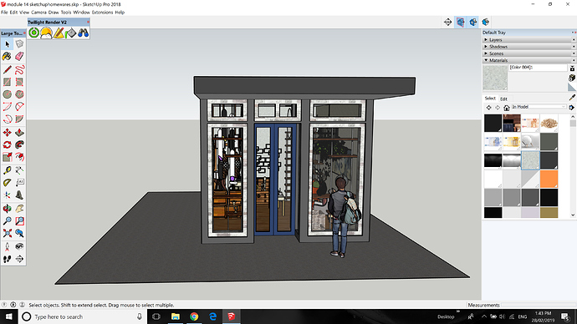Choose the Arc tool
The height and width of the screenshot is (324, 577).
pyautogui.click(x=7, y=107)
